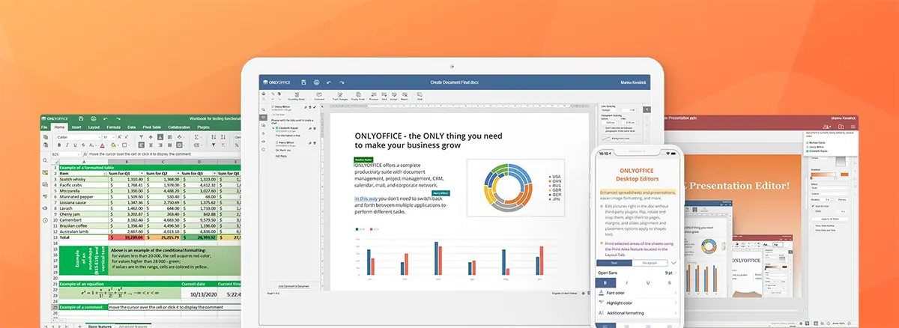Open Highlight color options on the phone

pos(637,303)
